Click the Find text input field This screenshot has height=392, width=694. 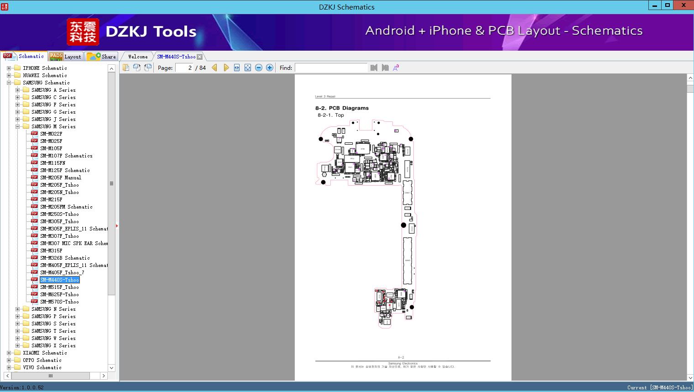[331, 68]
